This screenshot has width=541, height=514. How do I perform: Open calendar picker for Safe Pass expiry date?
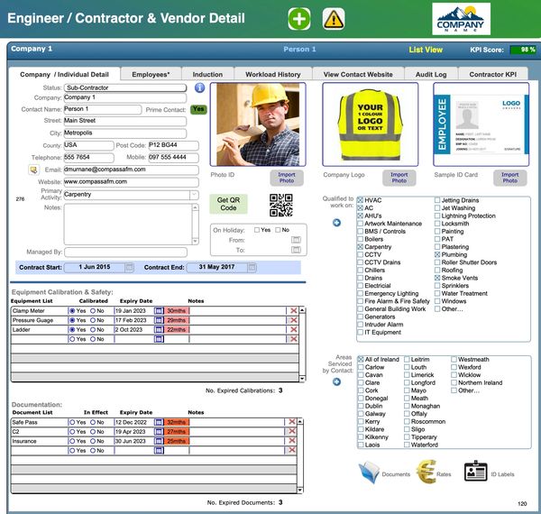[x=159, y=422]
